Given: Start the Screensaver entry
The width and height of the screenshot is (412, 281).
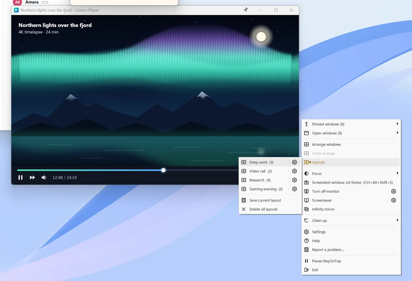Looking at the screenshot, I should [x=345, y=200].
